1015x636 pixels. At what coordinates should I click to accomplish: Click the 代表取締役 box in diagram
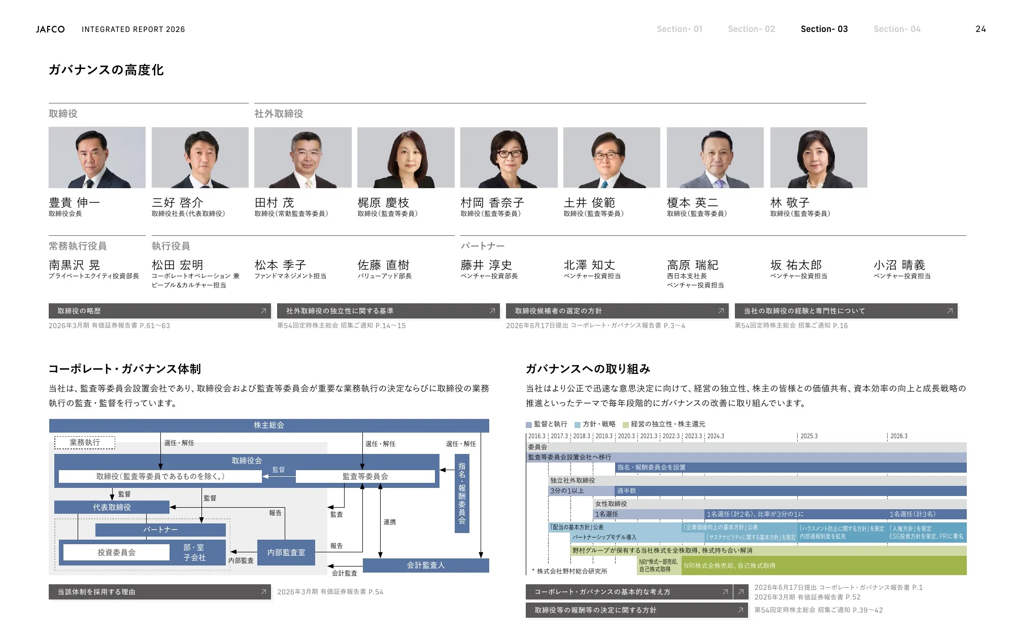[x=112, y=507]
